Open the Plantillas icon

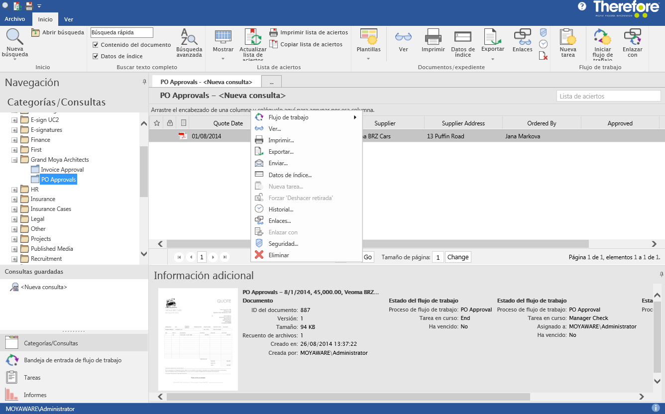click(368, 37)
